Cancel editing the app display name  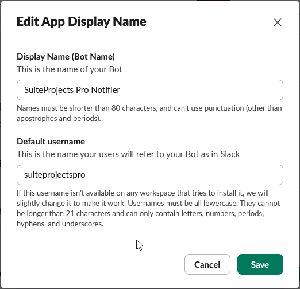207,264
